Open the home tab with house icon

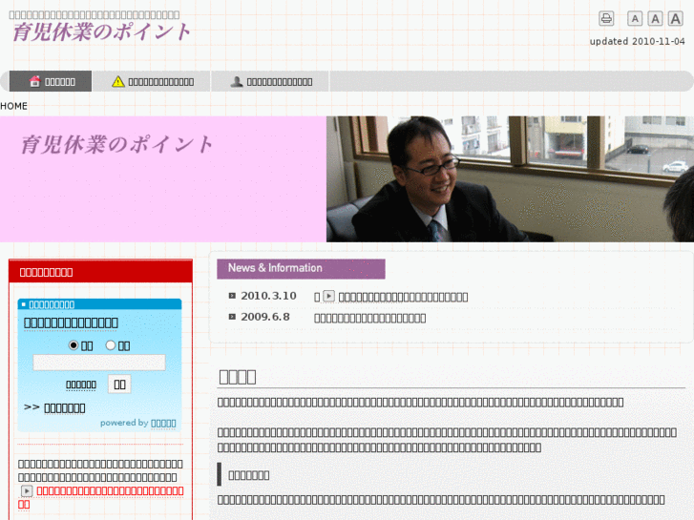[51, 81]
